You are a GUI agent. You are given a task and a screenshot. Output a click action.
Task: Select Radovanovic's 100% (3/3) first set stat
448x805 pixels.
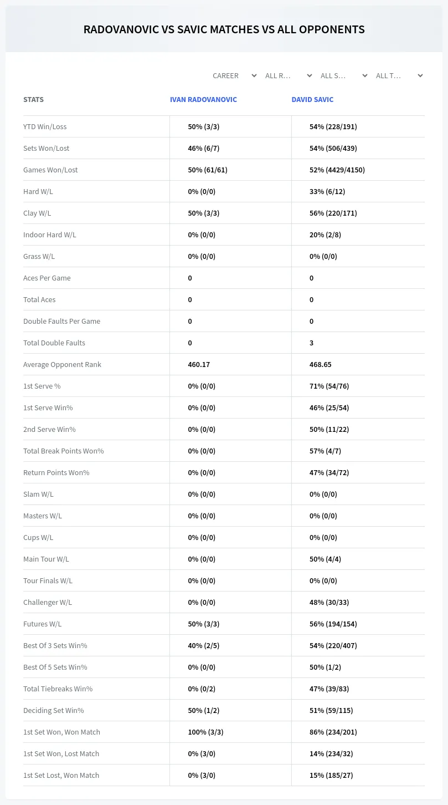click(x=205, y=732)
